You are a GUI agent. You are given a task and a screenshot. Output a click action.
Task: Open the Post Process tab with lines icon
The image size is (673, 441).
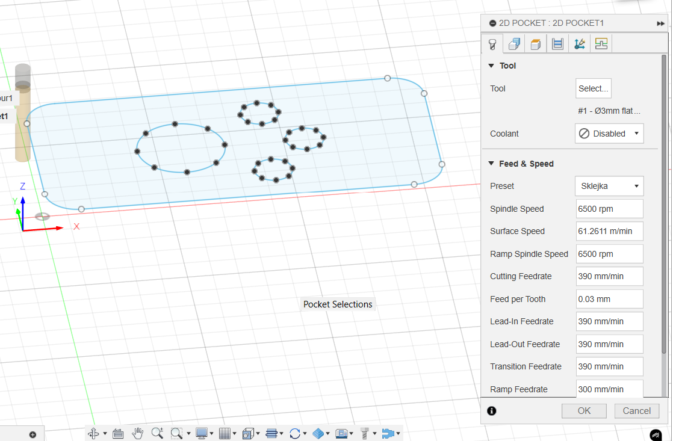pyautogui.click(x=601, y=44)
